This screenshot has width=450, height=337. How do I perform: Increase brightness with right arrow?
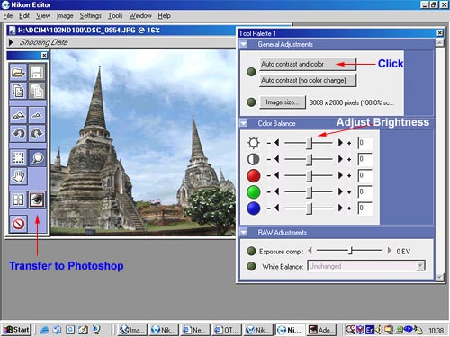pos(340,143)
